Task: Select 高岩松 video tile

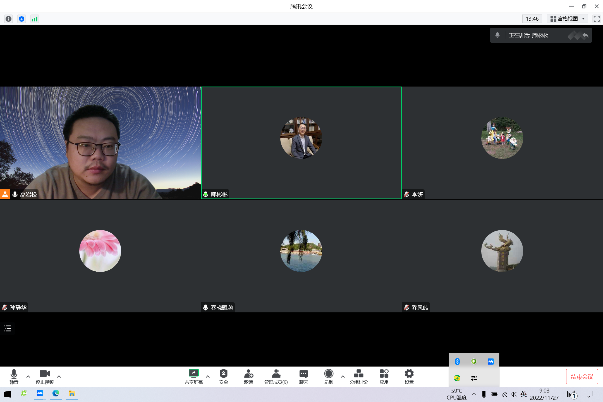Action: pyautogui.click(x=100, y=143)
